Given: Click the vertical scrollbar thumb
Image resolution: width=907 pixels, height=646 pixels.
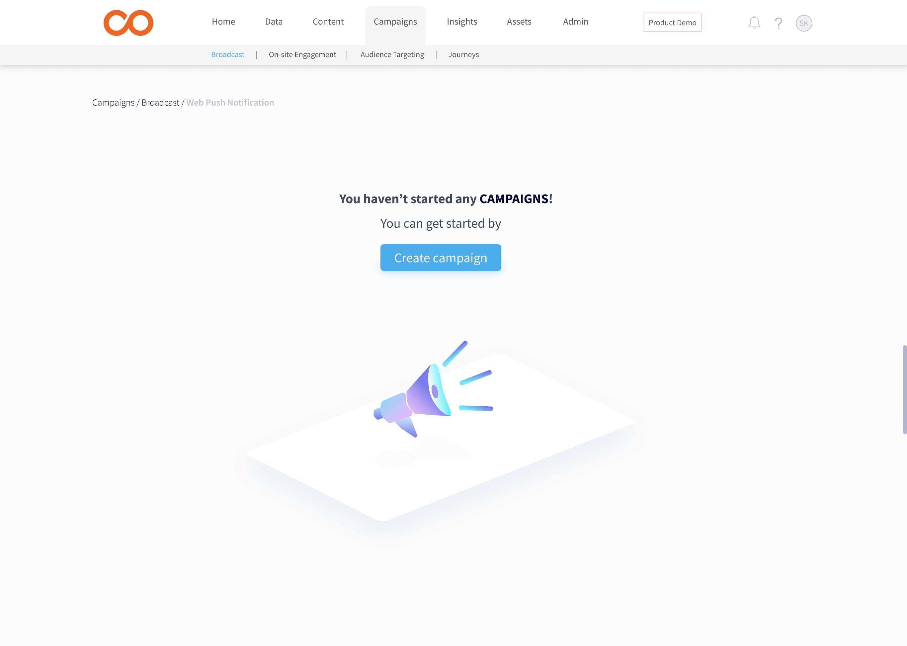Looking at the screenshot, I should (904, 389).
